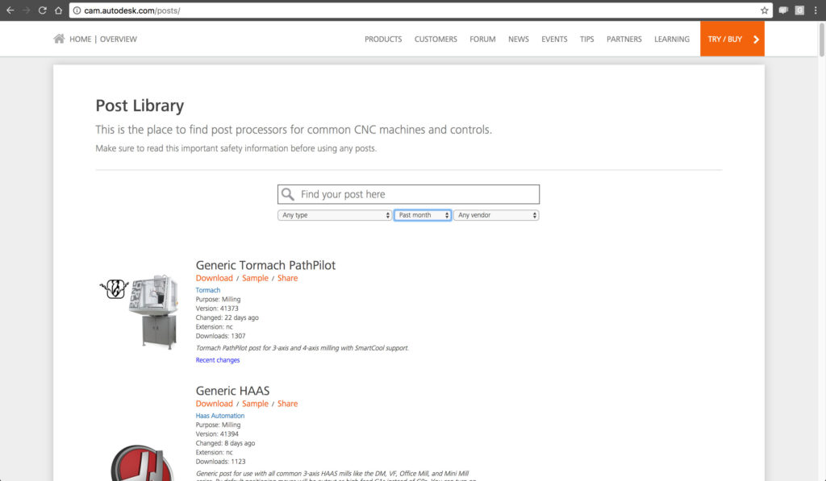Image resolution: width=826 pixels, height=481 pixels.
Task: Share the Generic Tormach PathPilot post
Action: coord(288,278)
